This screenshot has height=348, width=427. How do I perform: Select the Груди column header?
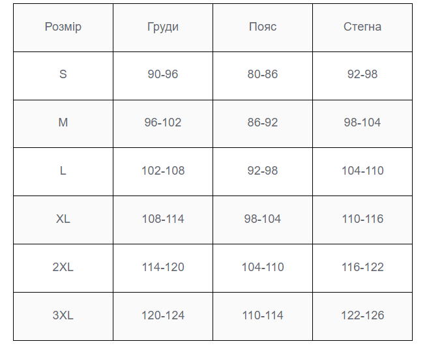coord(163,28)
